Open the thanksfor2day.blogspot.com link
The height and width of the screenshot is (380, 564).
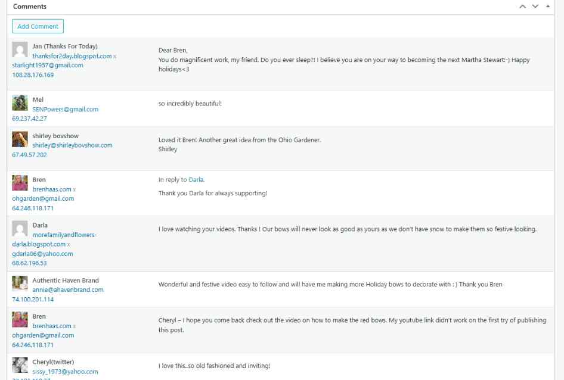pyautogui.click(x=72, y=56)
